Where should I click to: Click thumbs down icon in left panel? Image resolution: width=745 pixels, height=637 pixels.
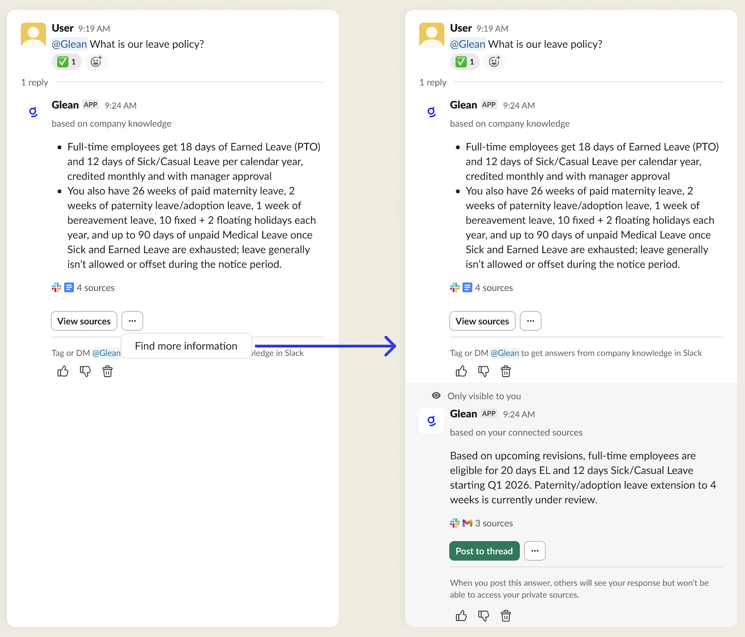pyautogui.click(x=85, y=372)
